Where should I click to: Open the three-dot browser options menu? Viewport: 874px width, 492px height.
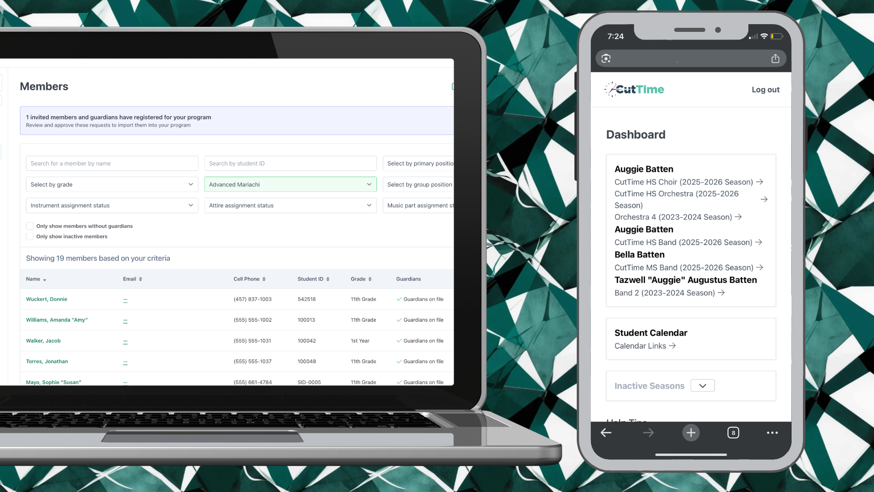pyautogui.click(x=772, y=432)
